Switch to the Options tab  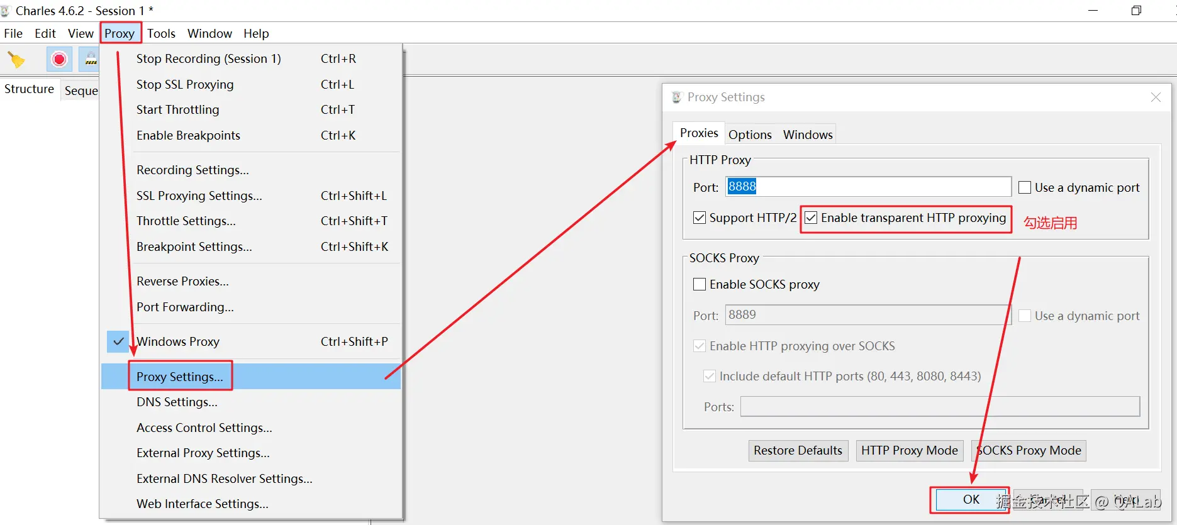coord(750,135)
